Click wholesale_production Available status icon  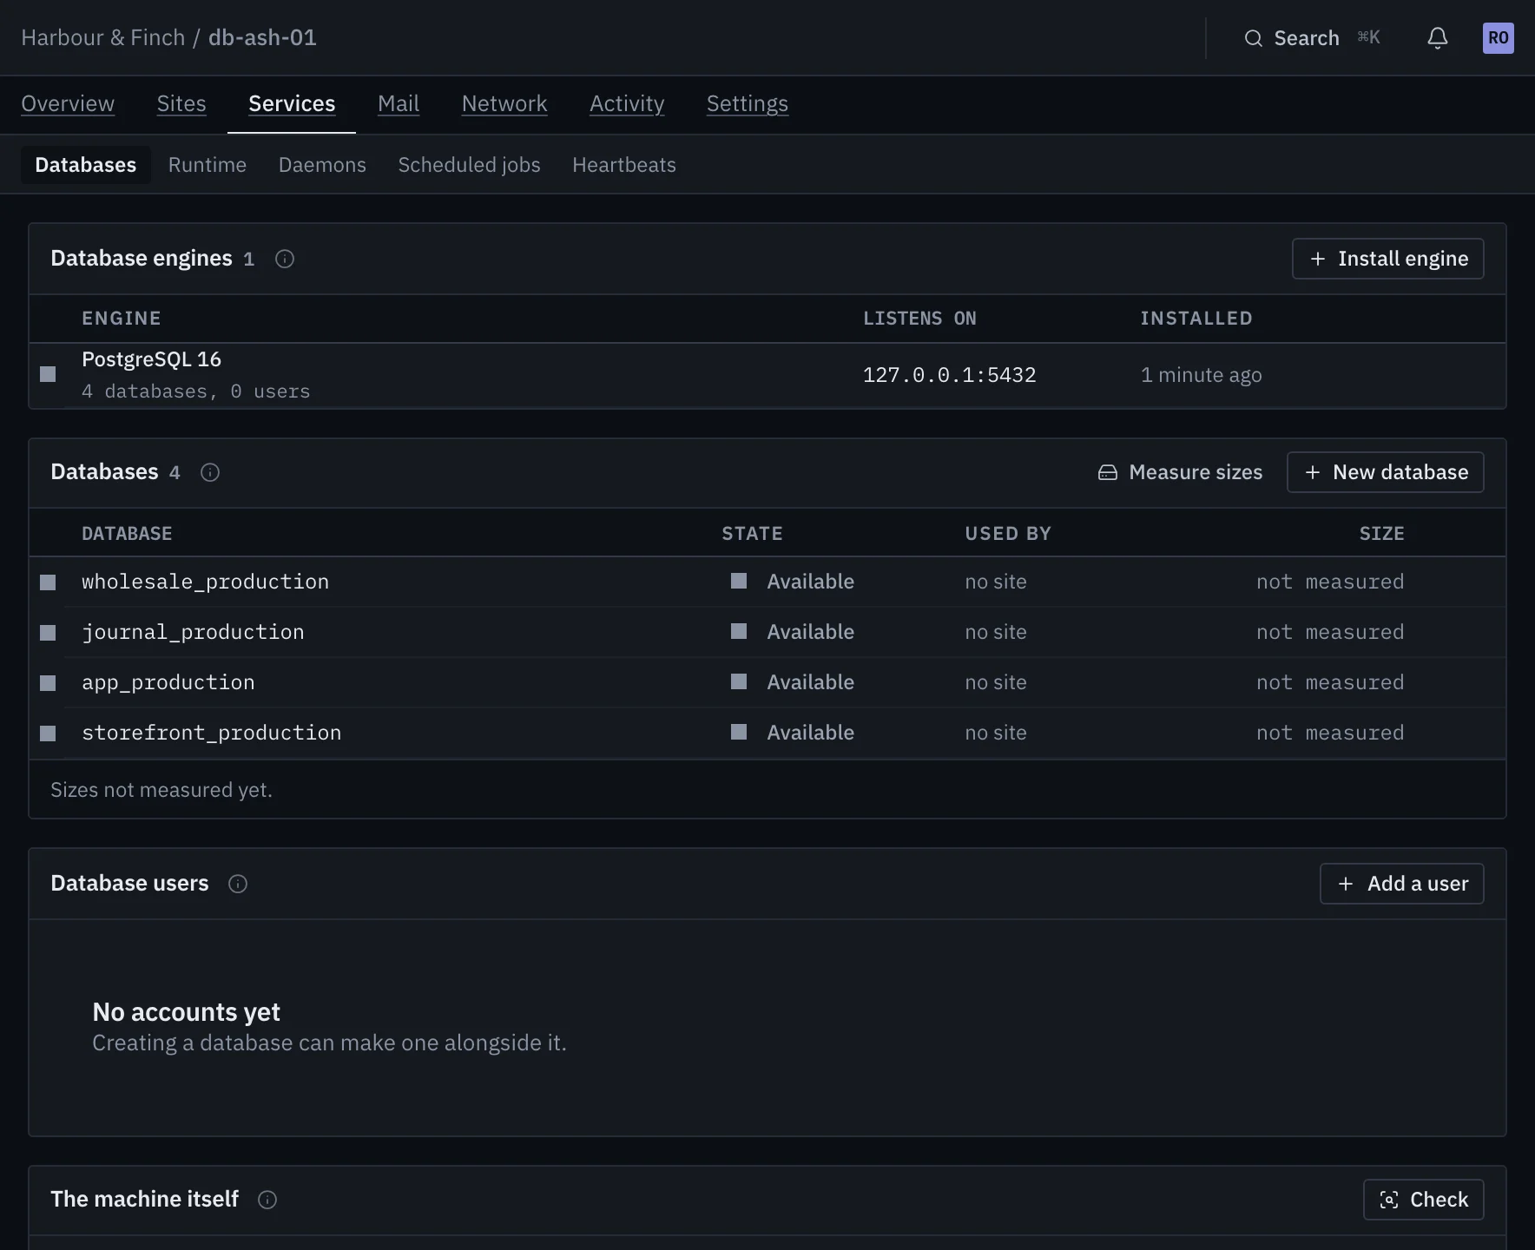(739, 581)
